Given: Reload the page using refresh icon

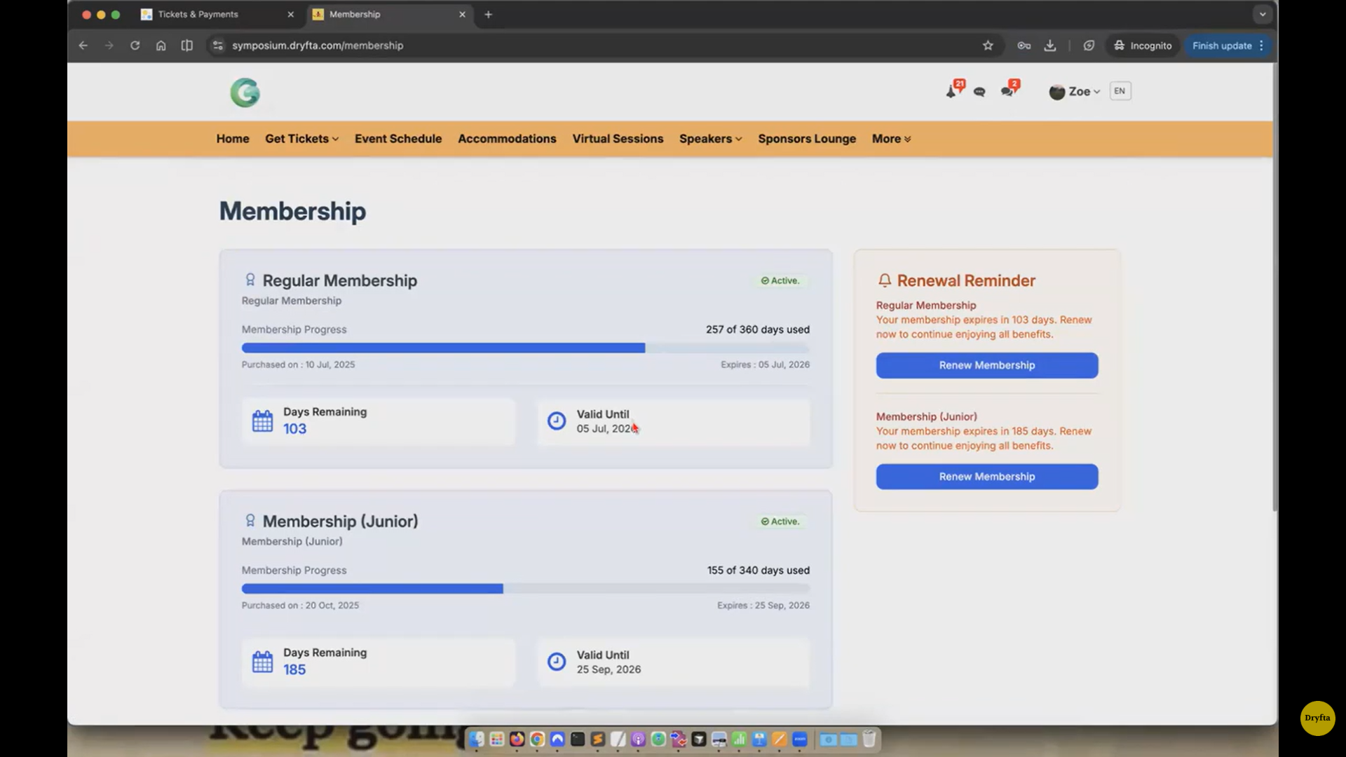Looking at the screenshot, I should point(135,46).
